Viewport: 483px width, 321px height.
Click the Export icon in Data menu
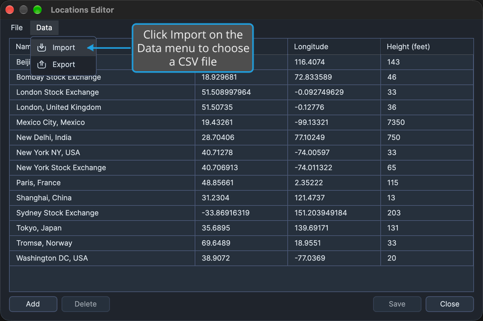42,65
